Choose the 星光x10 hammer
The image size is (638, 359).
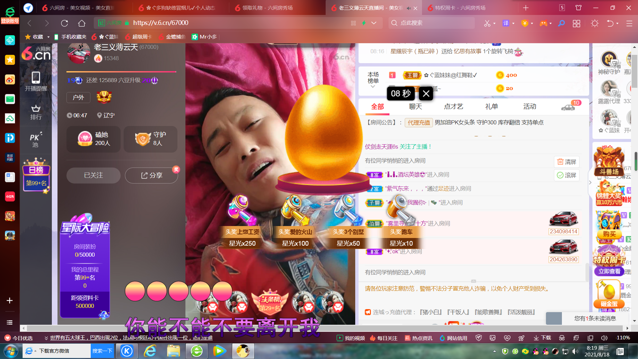pyautogui.click(x=401, y=221)
